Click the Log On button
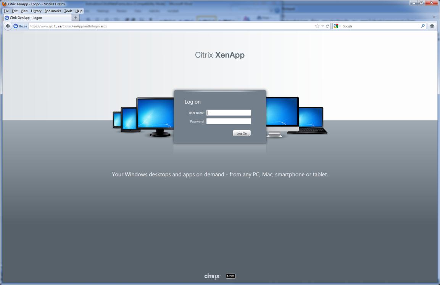The height and width of the screenshot is (285, 440). tap(242, 133)
